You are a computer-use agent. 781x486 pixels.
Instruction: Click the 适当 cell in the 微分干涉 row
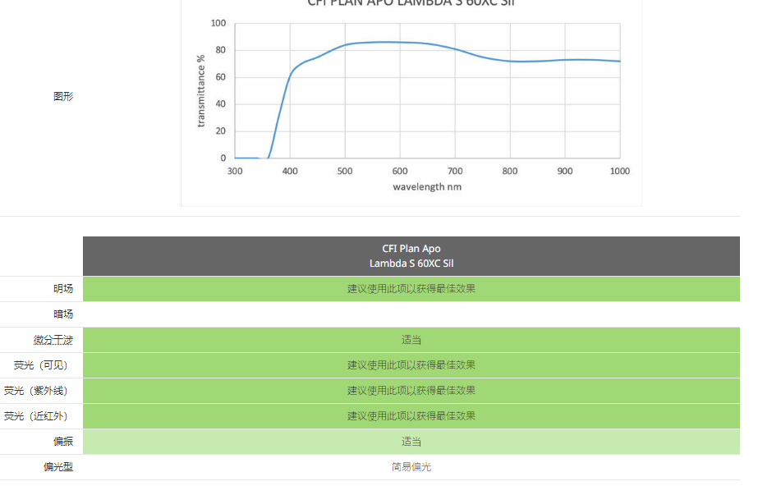tap(411, 340)
